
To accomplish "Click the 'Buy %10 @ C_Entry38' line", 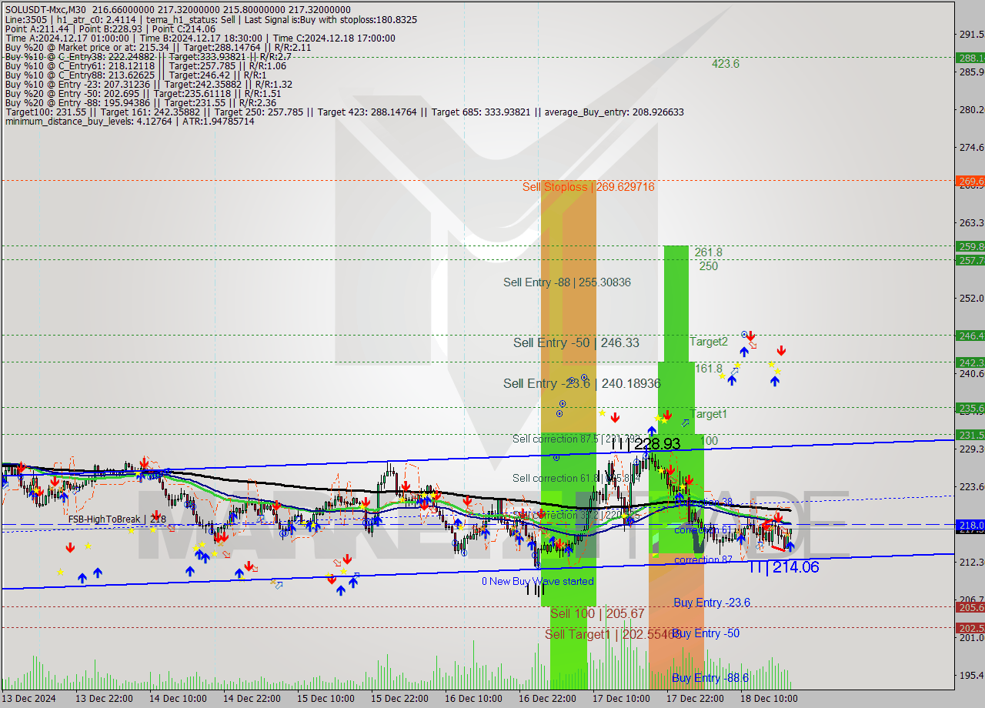I will pyautogui.click(x=148, y=56).
